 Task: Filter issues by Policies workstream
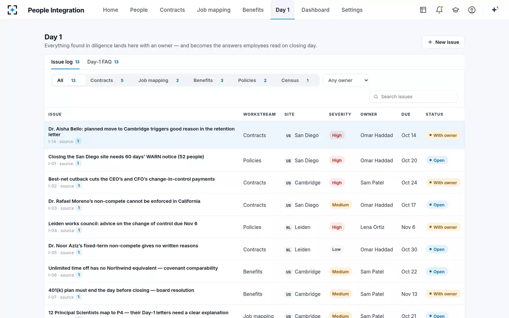click(x=252, y=80)
